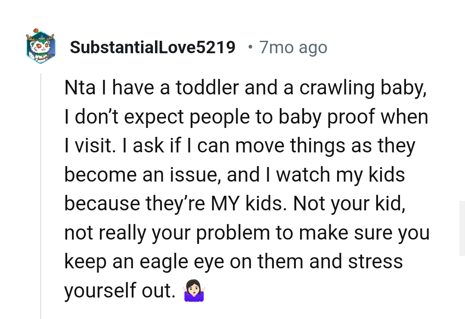Screen dimensions: 465x319
Task: Click the 7mo ago timestamp
Action: pos(293,47)
